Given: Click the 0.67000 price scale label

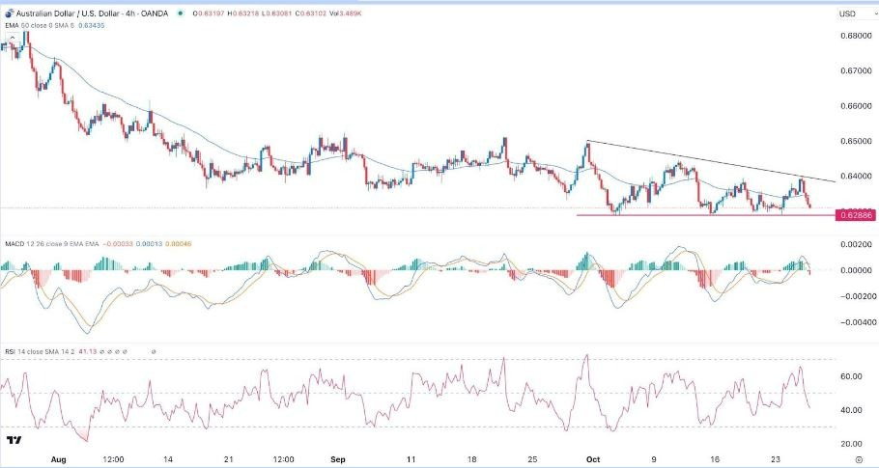Looking at the screenshot, I should [857, 71].
